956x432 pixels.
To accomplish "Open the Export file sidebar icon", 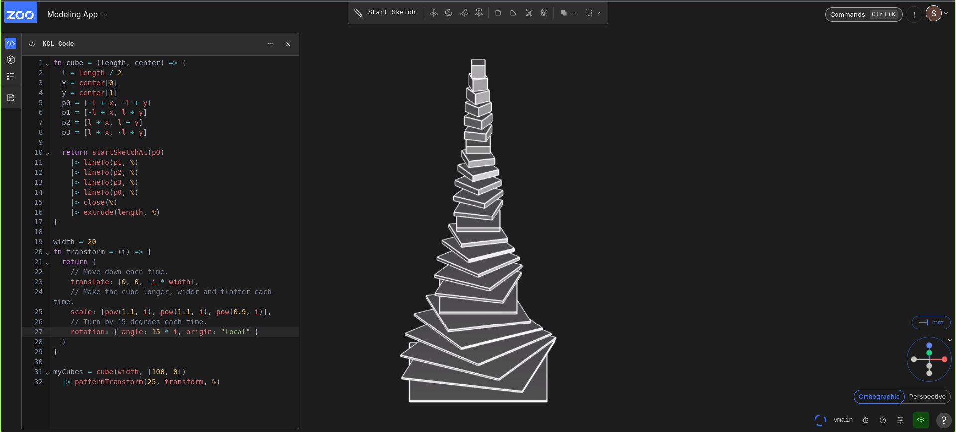I will tap(11, 98).
